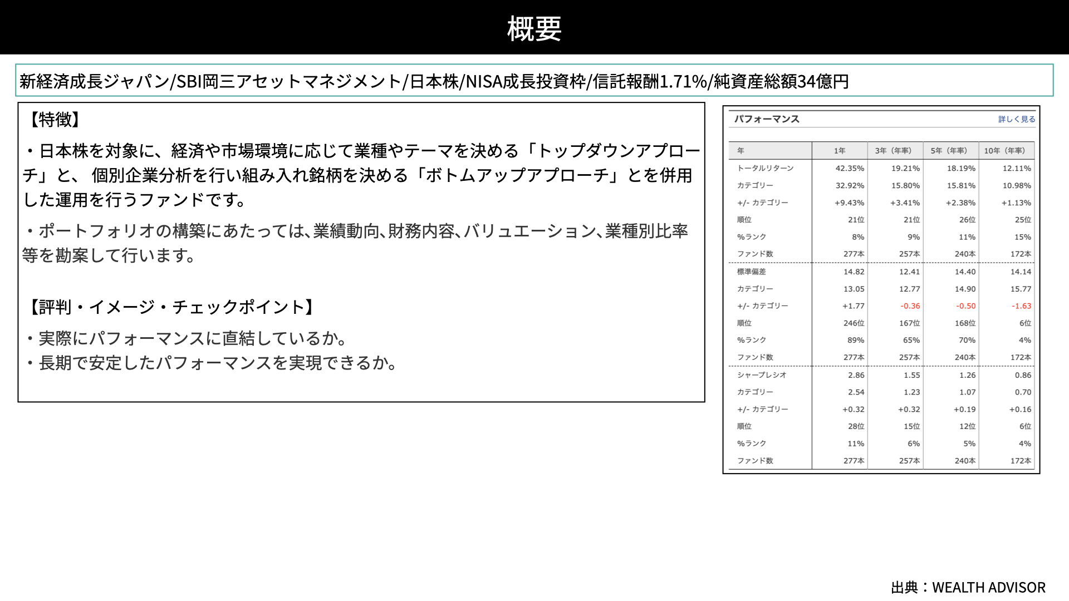Select the line 長期で安定したパフォーマンスを実現できるか。
The image size is (1069, 601).
[212, 362]
